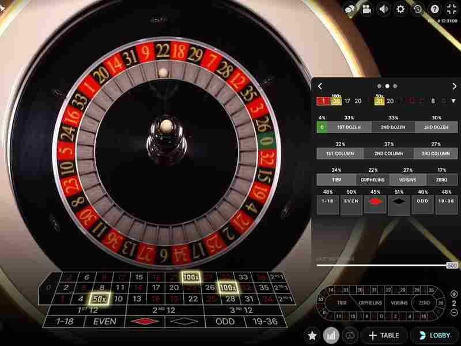Select 1ST COLUMN in statistics panel
Viewport: 461px width, 346px height.
click(340, 153)
